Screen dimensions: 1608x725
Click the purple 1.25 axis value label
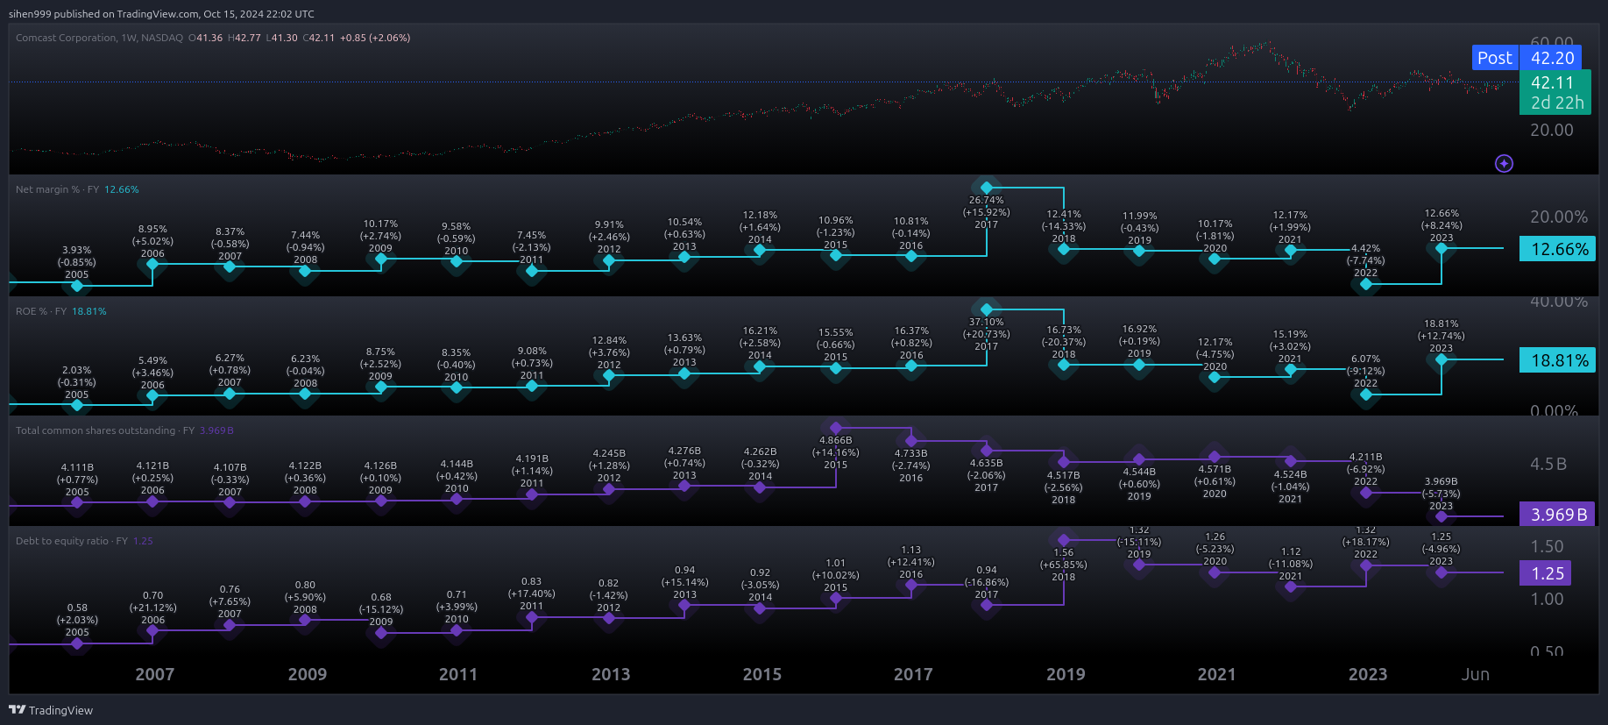pyautogui.click(x=1546, y=573)
